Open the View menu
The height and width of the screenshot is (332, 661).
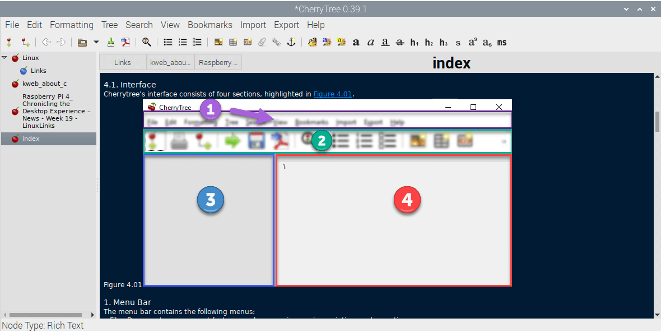pos(170,25)
